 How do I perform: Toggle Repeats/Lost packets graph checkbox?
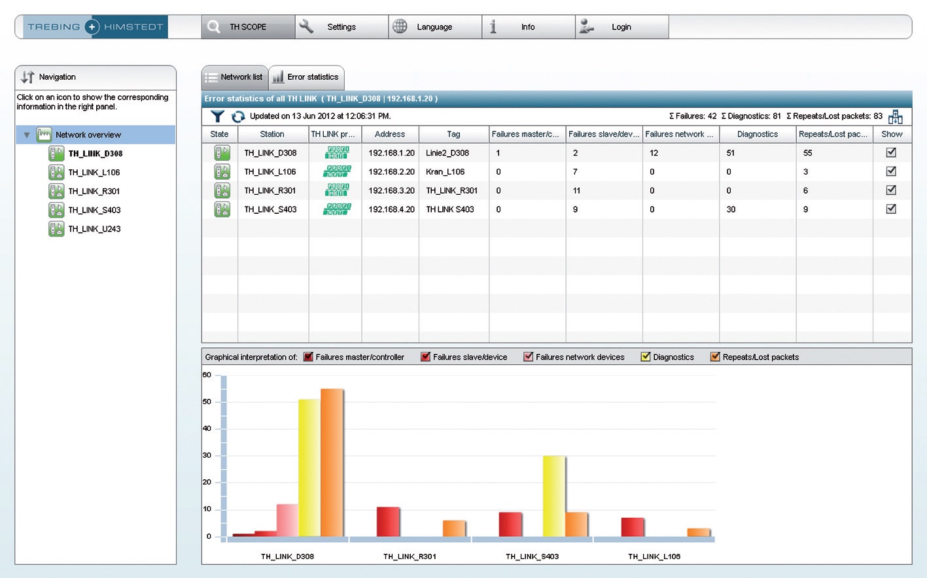[x=715, y=357]
